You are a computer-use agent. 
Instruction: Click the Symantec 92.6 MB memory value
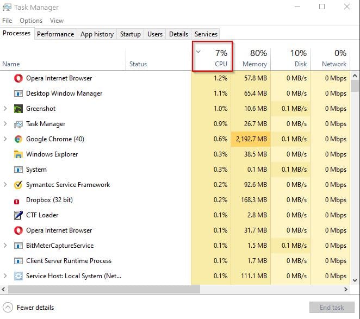(255, 185)
